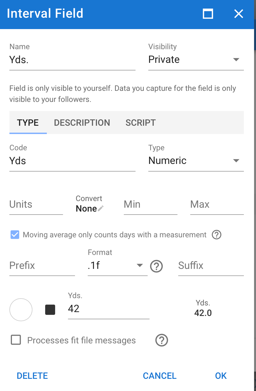Open help for Processes fit file messages

coord(162,340)
